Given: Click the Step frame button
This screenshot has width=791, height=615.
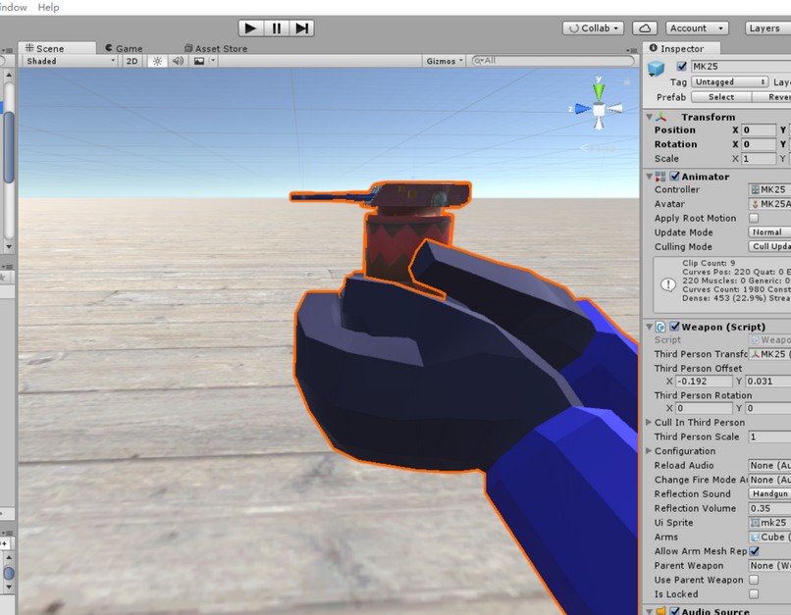Looking at the screenshot, I should pyautogui.click(x=302, y=28).
